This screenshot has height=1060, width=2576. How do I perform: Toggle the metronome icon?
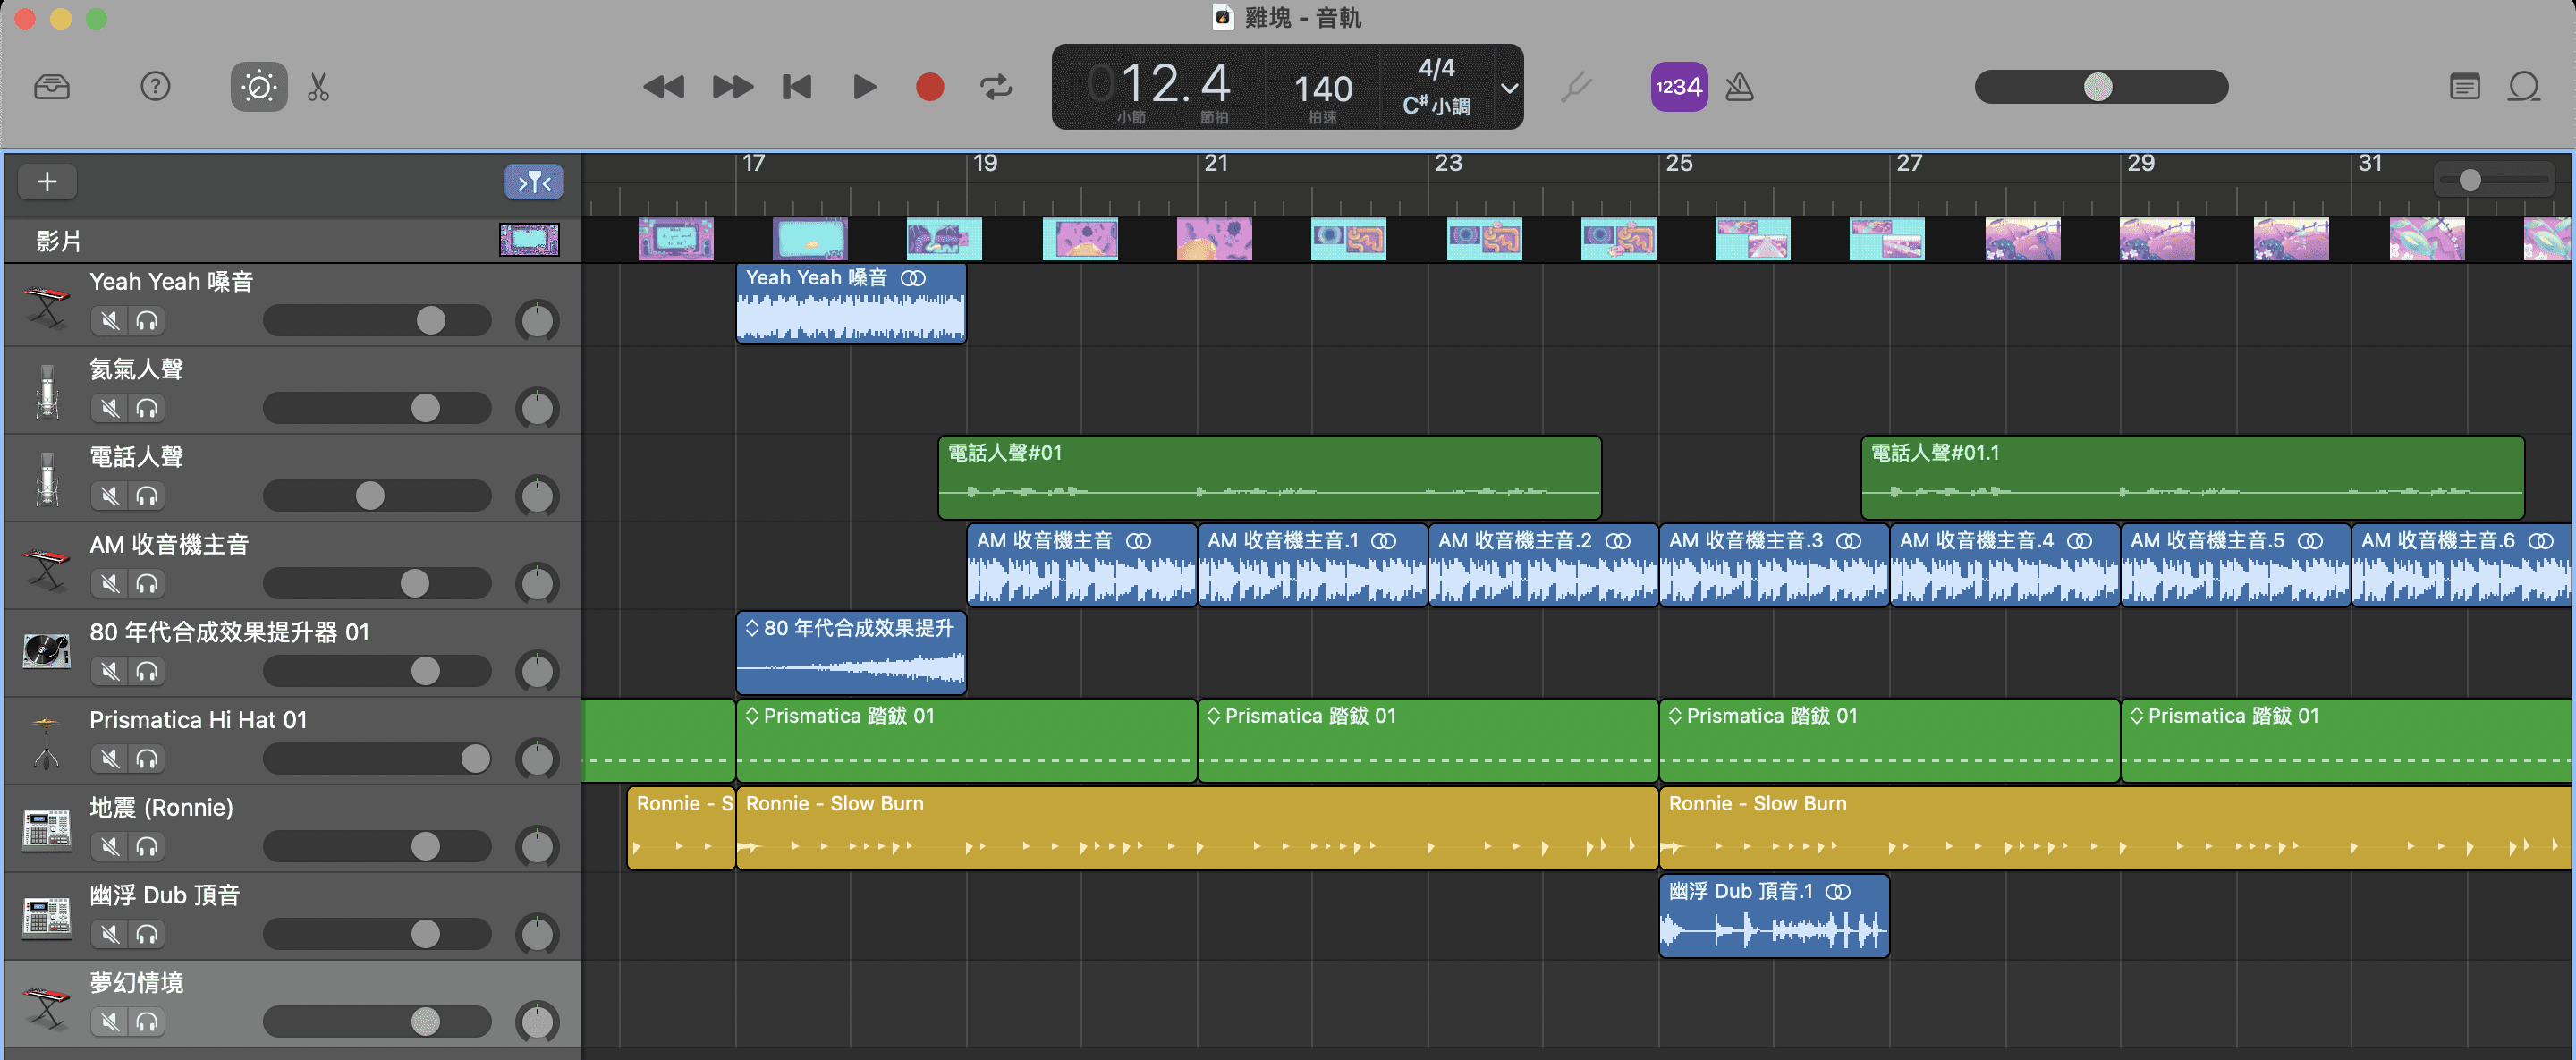click(x=1739, y=87)
